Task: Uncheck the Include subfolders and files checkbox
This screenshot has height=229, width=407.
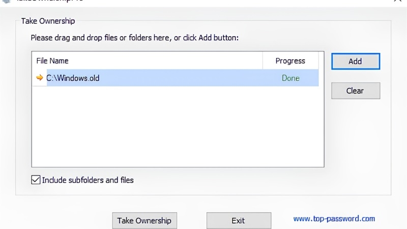Action: coord(36,180)
